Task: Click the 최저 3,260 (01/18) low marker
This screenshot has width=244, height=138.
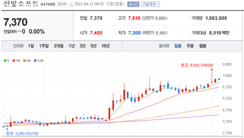Action: (22, 134)
